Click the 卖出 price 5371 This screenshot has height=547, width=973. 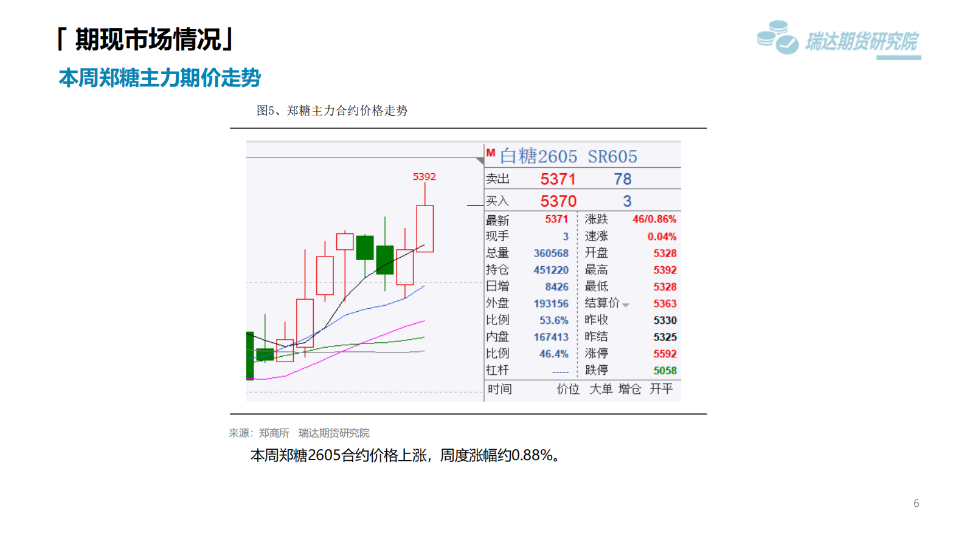pyautogui.click(x=558, y=179)
